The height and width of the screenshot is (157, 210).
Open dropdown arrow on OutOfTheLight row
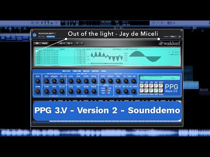pos(74,51)
